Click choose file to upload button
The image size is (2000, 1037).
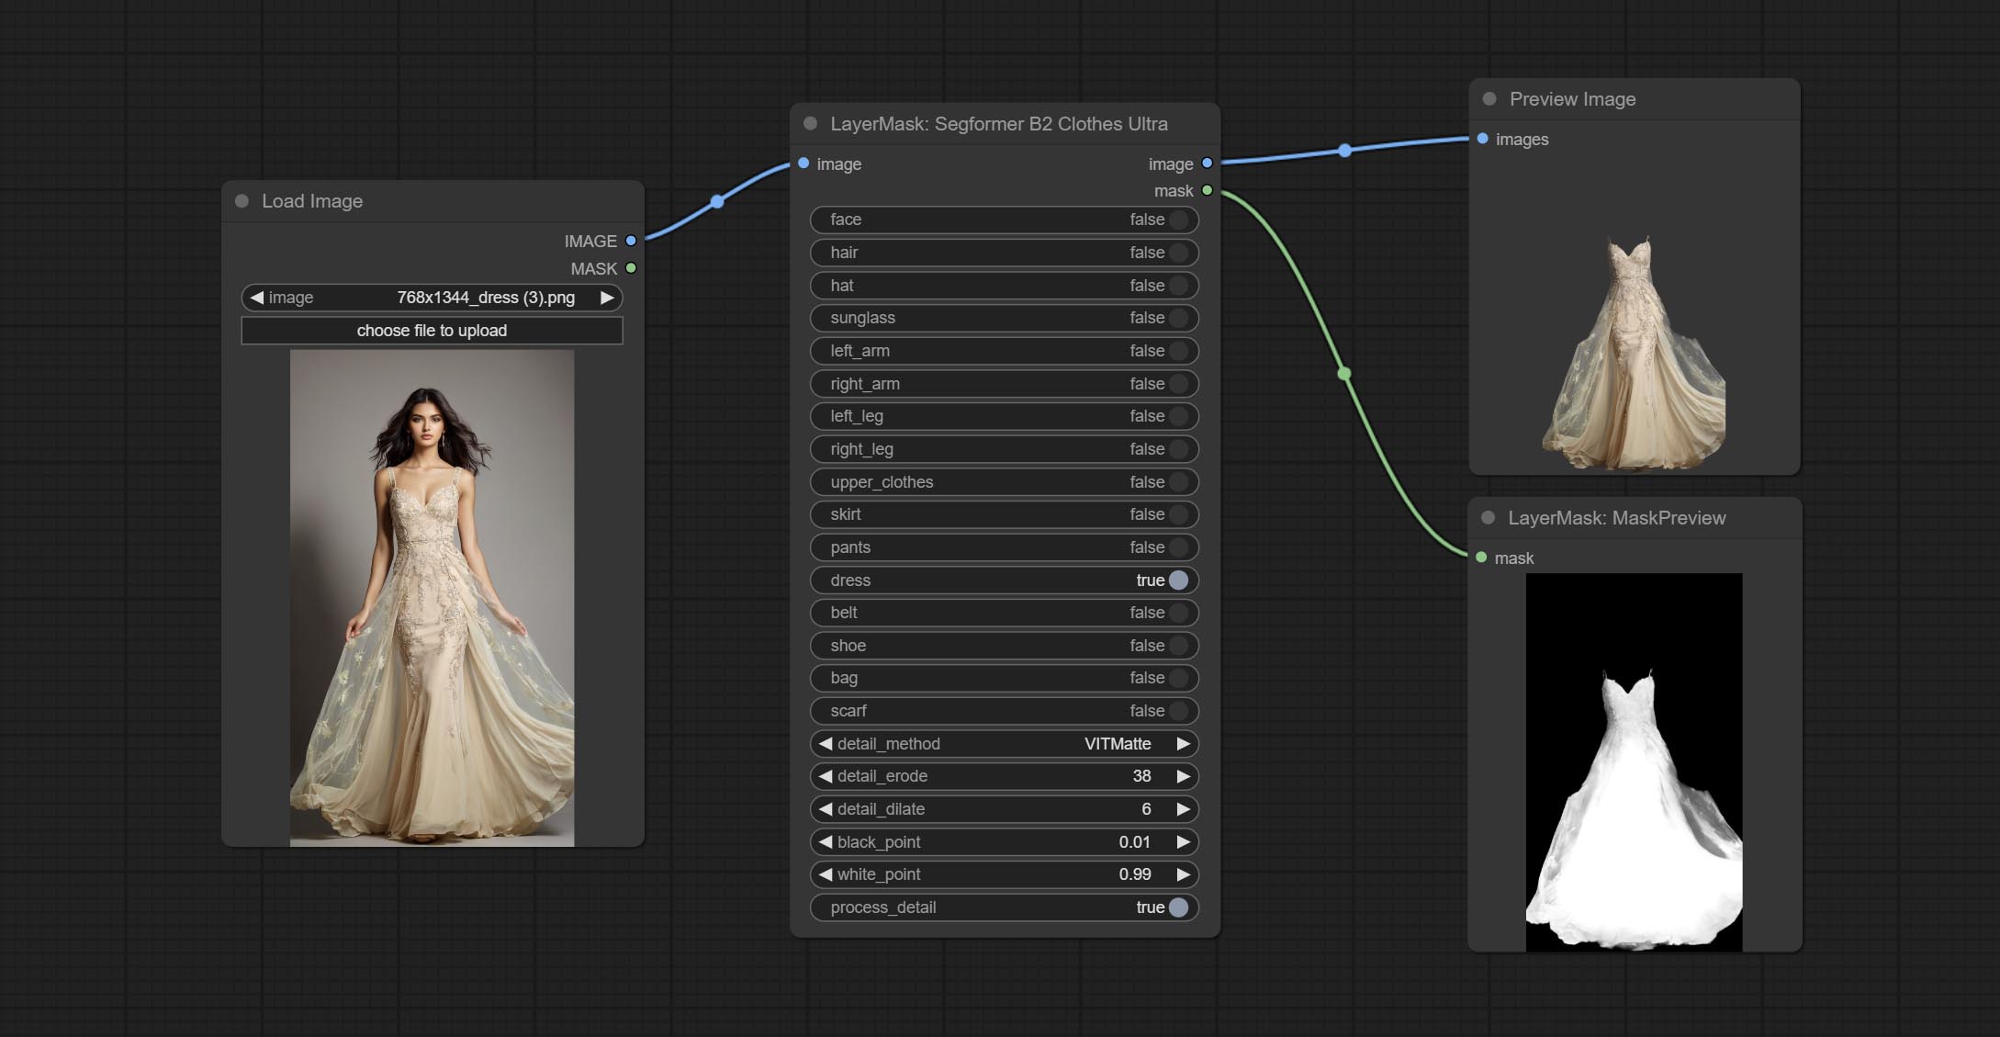pos(433,330)
